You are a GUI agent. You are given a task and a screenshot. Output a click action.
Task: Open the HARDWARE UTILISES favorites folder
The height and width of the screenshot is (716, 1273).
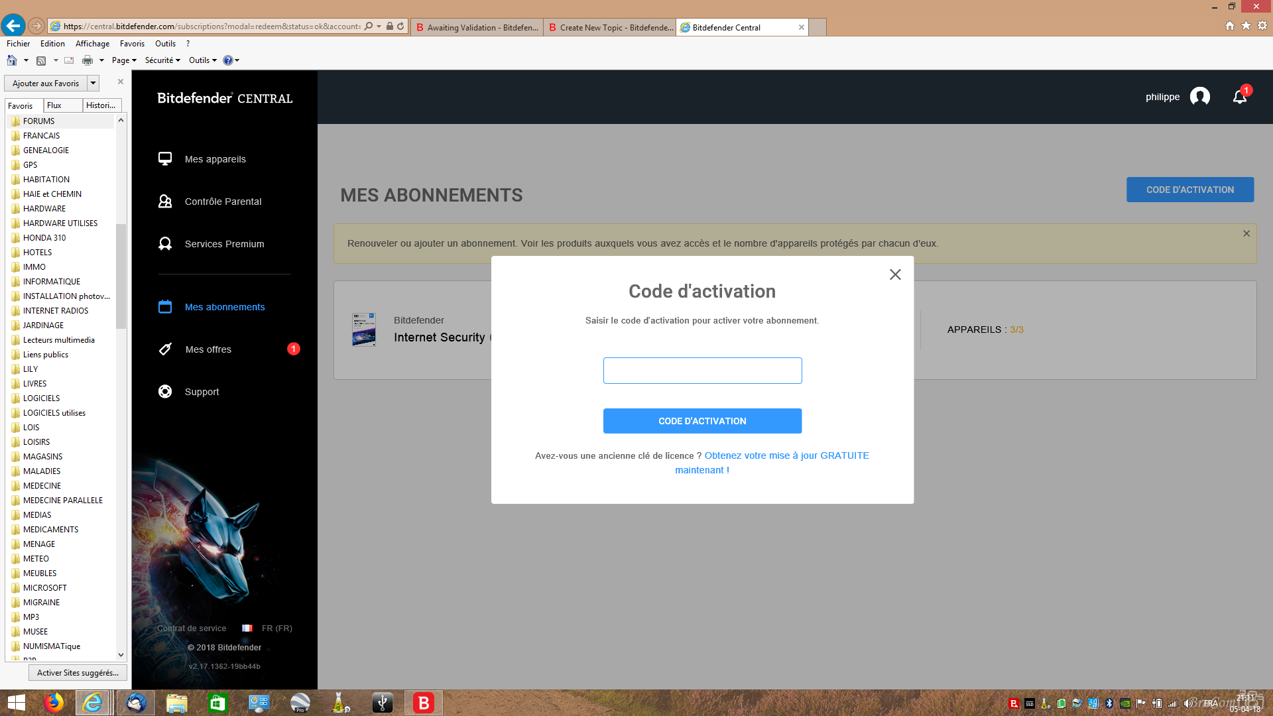61,223
